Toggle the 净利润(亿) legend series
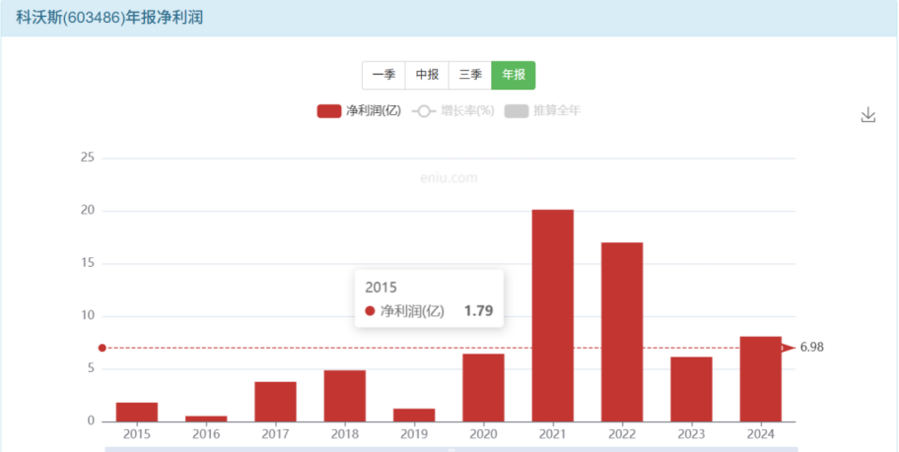The image size is (899, 452). [x=359, y=111]
